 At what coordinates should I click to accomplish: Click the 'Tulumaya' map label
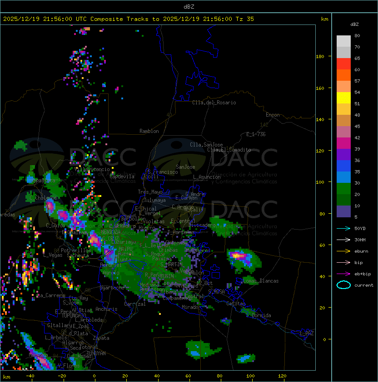pyautogui.click(x=155, y=200)
